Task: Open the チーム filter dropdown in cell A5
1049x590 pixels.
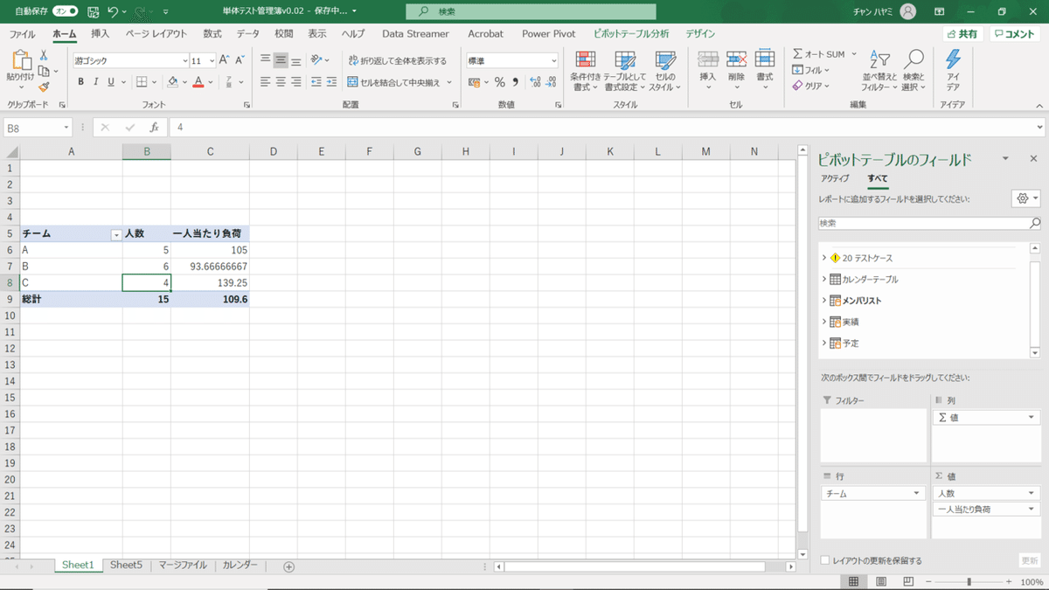Action: coord(115,234)
